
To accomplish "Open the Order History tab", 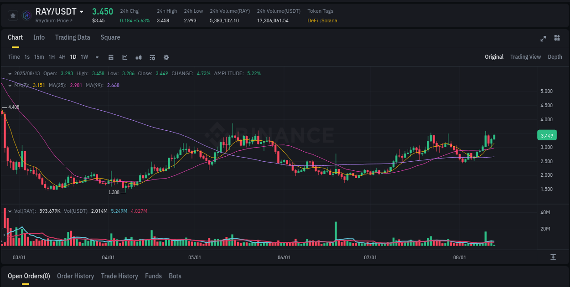I will click(75, 276).
